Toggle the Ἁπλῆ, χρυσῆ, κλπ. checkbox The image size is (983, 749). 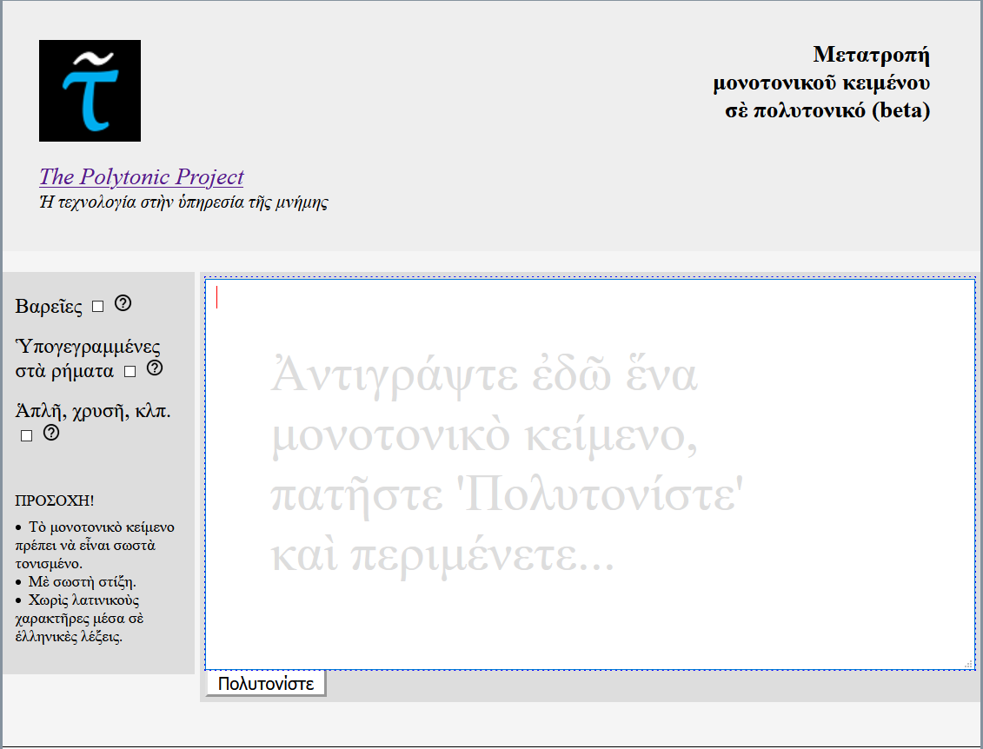26,435
